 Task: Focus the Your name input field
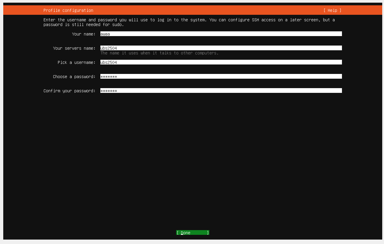[221, 34]
